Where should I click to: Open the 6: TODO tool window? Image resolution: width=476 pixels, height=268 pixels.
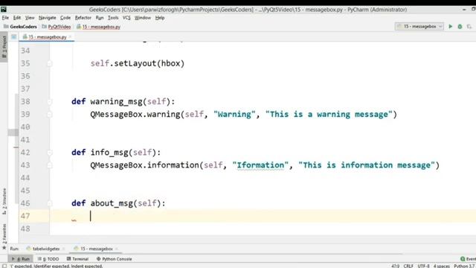(x=48, y=259)
